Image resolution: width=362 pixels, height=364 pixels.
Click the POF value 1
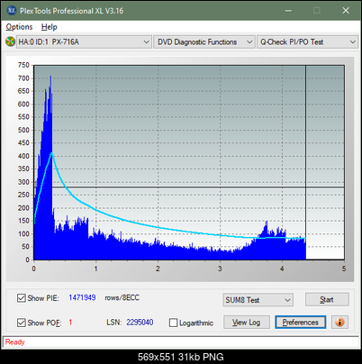(x=70, y=323)
